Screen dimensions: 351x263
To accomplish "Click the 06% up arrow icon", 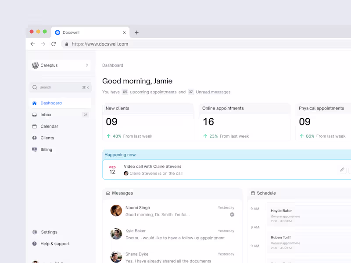I will [302, 136].
